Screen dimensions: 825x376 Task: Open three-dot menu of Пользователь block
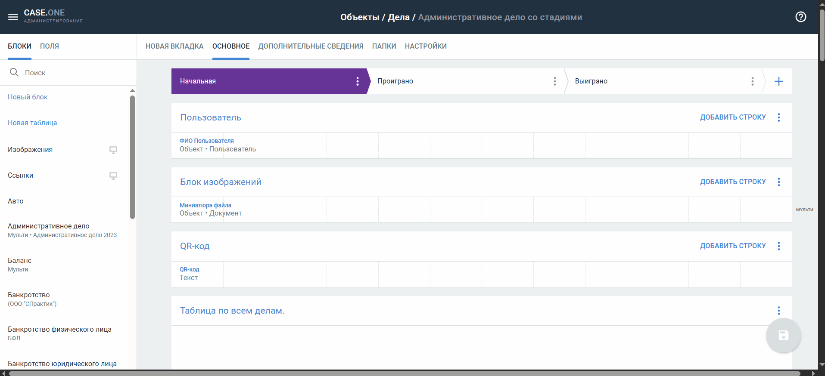[778, 117]
